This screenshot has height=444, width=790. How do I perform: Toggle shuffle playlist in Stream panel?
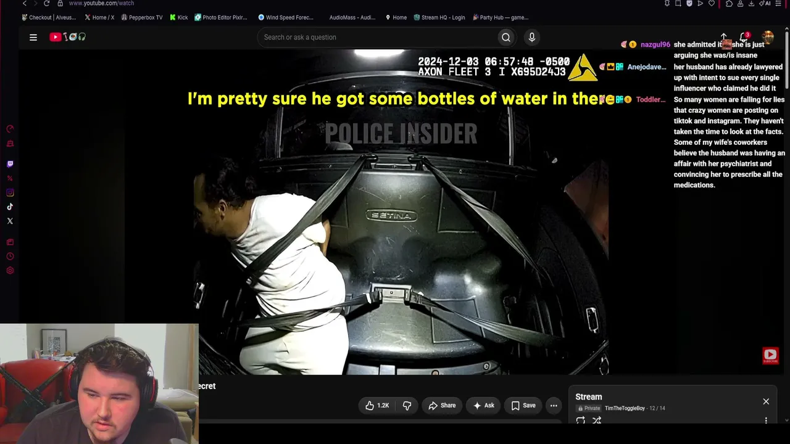597,421
